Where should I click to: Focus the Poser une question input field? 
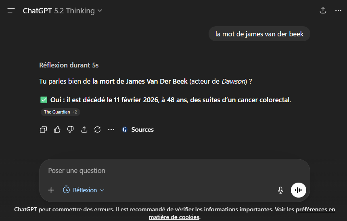175,170
